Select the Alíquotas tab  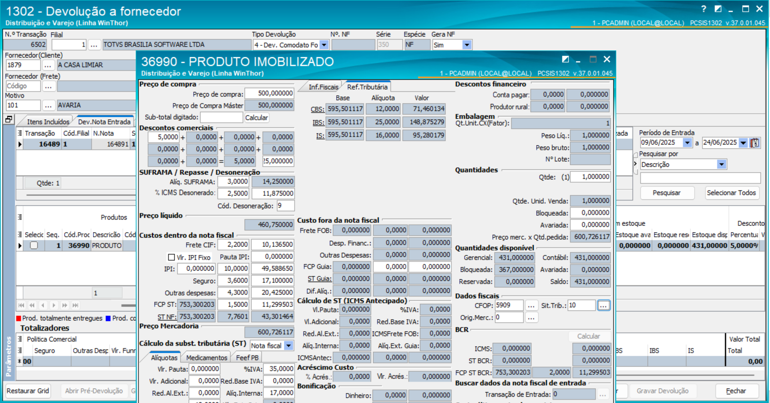[x=164, y=357]
